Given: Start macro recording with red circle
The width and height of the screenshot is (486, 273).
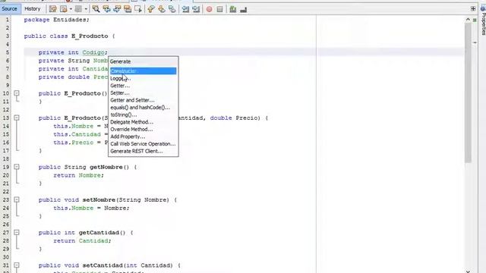Looking at the screenshot, I should tap(210, 9).
